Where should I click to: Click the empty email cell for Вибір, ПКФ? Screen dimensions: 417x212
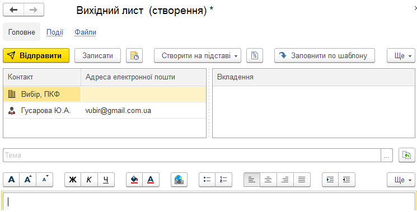(143, 94)
